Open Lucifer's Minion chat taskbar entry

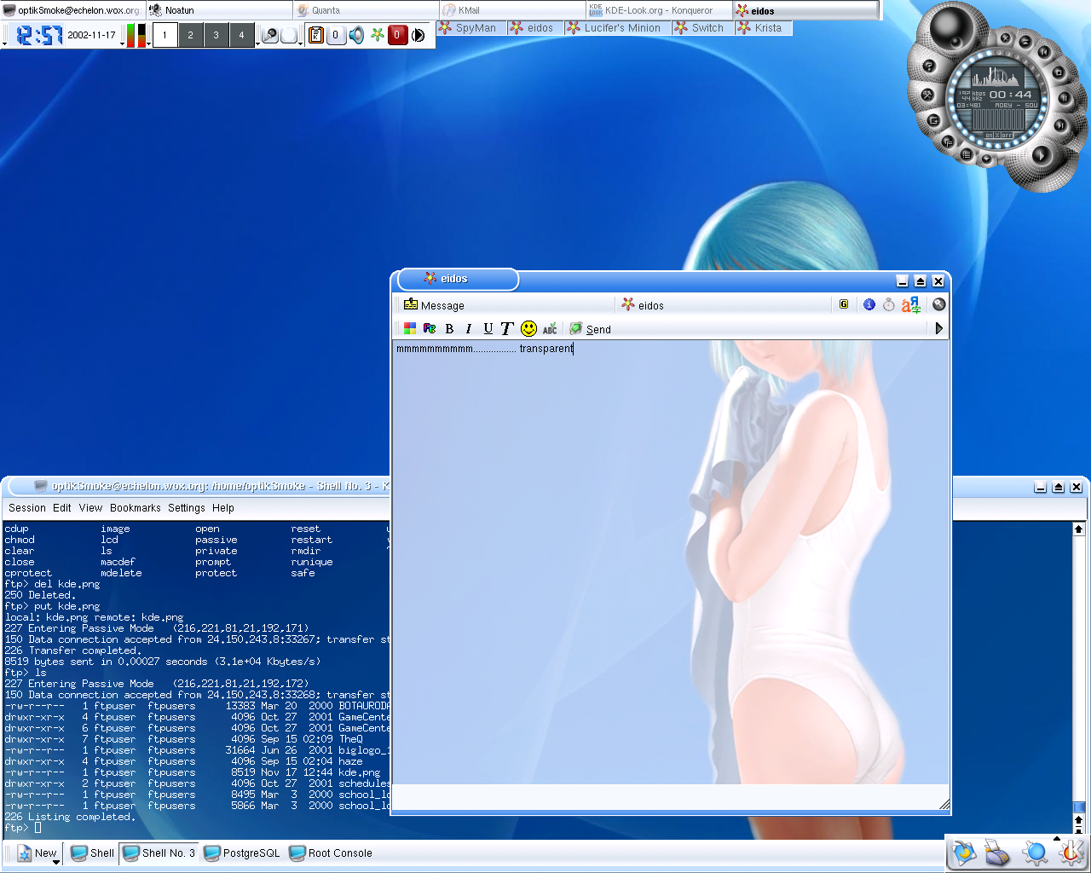(617, 28)
